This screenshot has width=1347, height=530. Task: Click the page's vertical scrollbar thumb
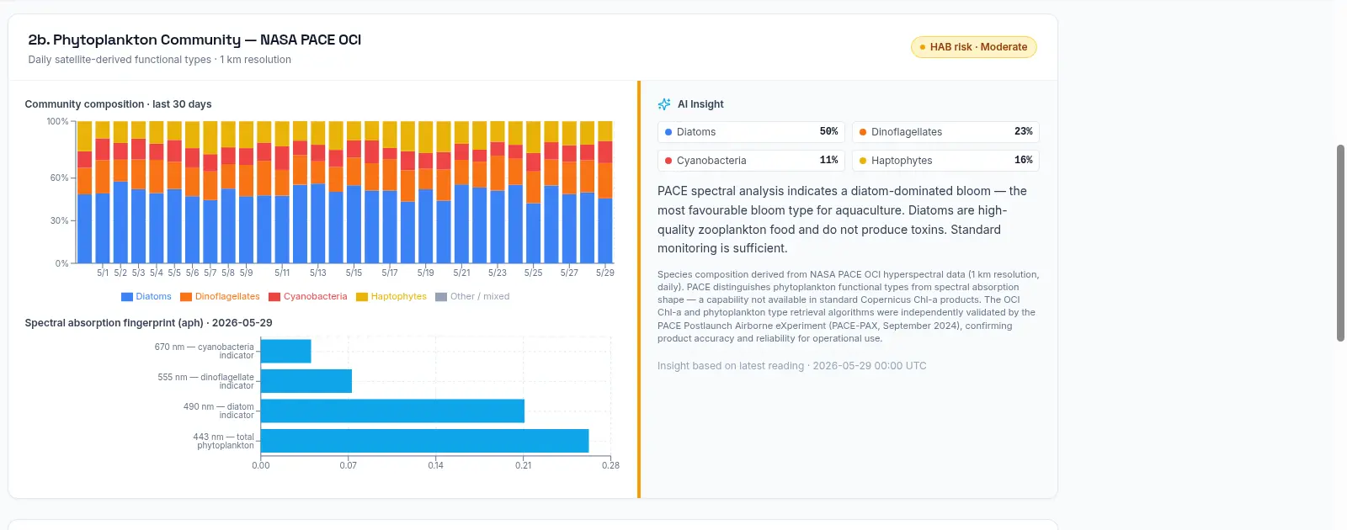(x=1340, y=243)
